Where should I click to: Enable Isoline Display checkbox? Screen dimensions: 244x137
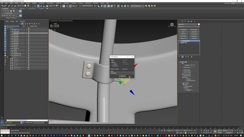183,70
